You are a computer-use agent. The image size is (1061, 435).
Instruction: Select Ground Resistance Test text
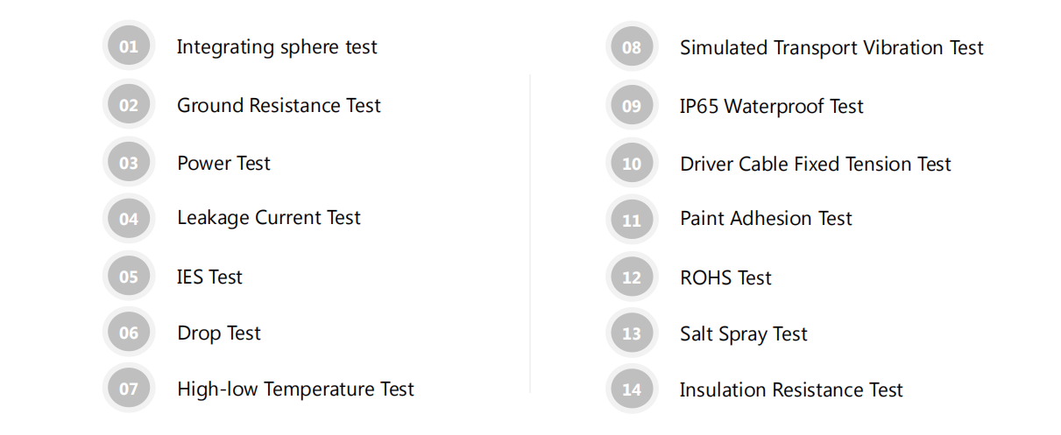point(279,106)
